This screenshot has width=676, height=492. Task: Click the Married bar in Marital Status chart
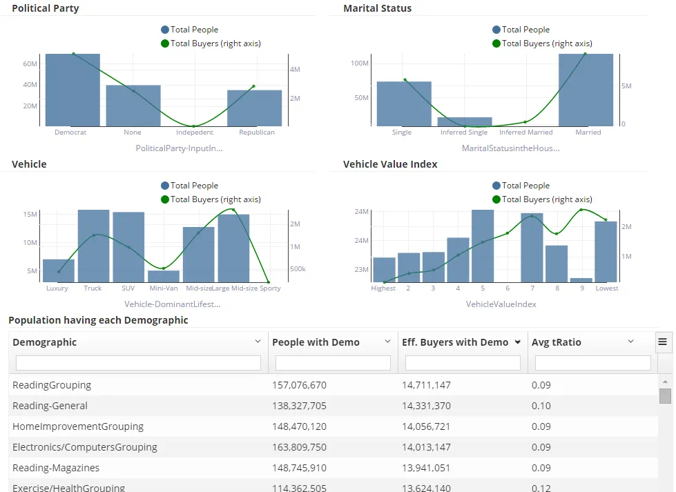[586, 90]
